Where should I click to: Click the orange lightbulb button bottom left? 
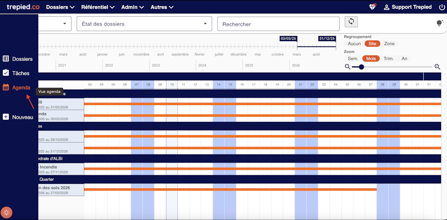6,213
